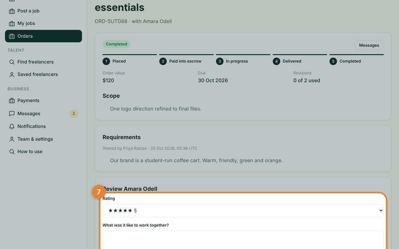Image resolution: width=399 pixels, height=249 pixels.
Task: Click the scope text about logo direction
Action: (156, 109)
